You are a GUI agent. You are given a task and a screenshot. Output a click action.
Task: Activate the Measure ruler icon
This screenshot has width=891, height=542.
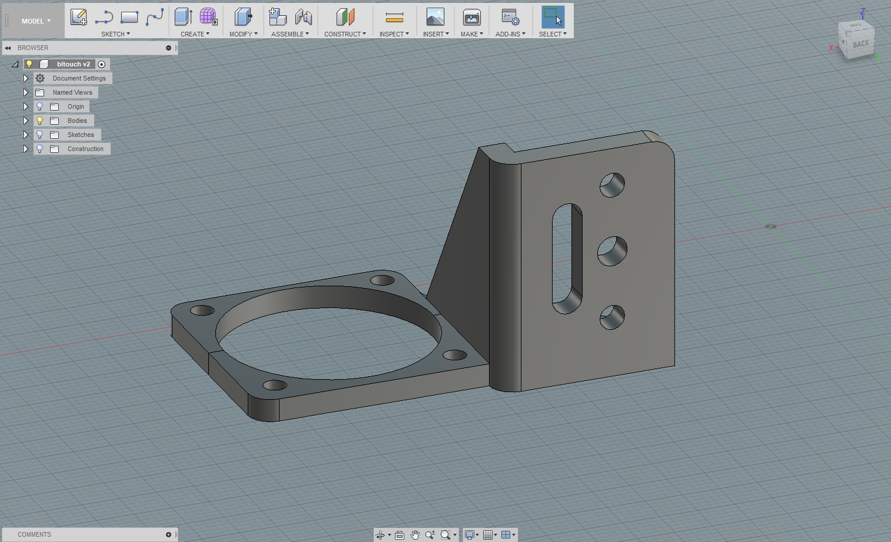pyautogui.click(x=394, y=17)
